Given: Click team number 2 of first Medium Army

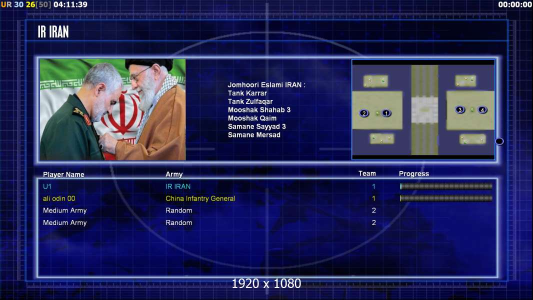Looking at the screenshot, I should pyautogui.click(x=374, y=210).
